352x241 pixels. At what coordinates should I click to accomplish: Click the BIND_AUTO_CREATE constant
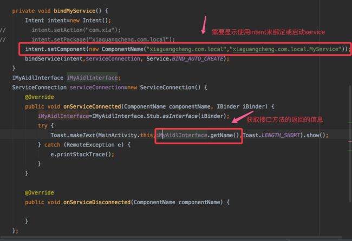pos(198,59)
